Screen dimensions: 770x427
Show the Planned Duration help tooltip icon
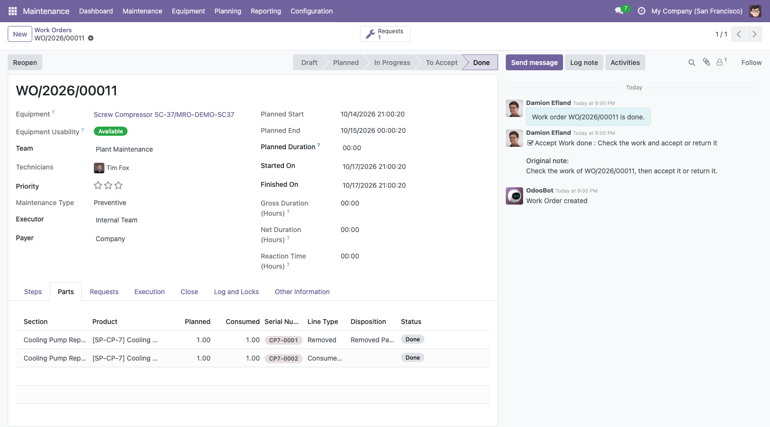click(319, 145)
